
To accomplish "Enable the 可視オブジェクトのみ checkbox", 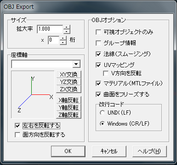I will point(98,32).
